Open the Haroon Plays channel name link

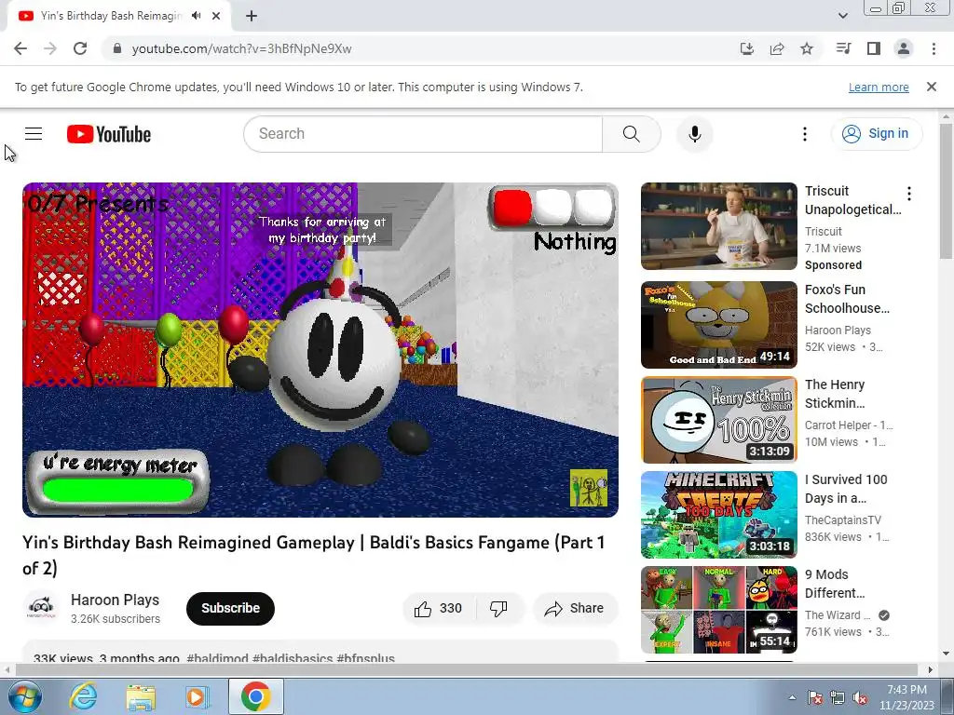[115, 600]
